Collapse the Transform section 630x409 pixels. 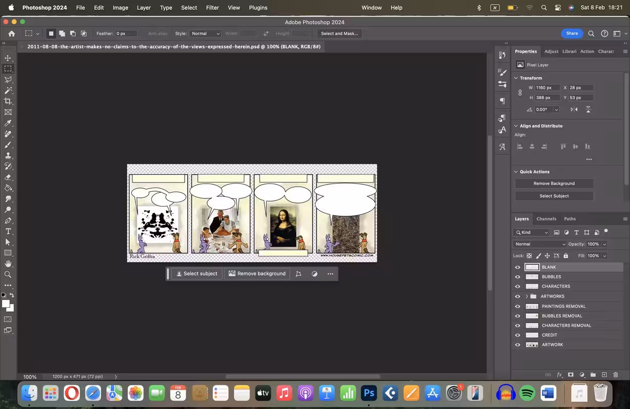516,78
